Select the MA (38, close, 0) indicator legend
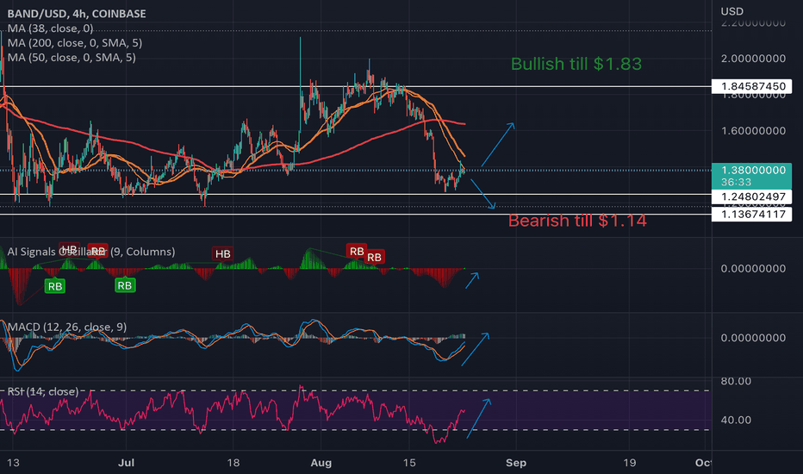This screenshot has width=803, height=474. tap(50, 28)
